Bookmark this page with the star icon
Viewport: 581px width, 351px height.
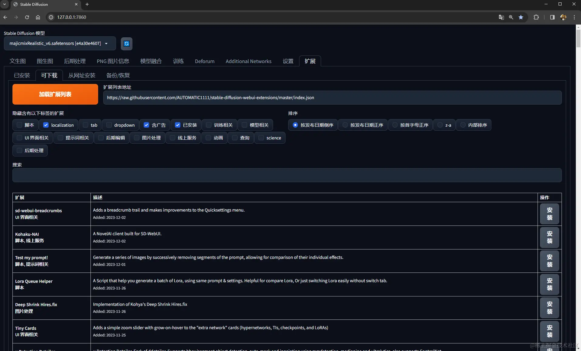[x=521, y=17]
